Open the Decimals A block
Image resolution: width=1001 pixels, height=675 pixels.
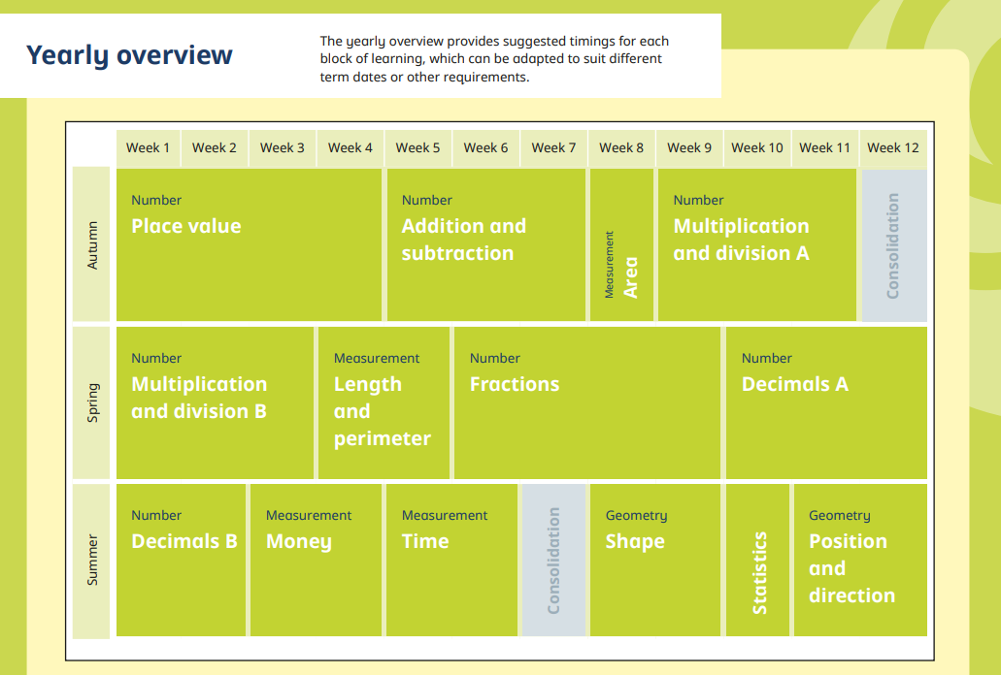(x=825, y=402)
